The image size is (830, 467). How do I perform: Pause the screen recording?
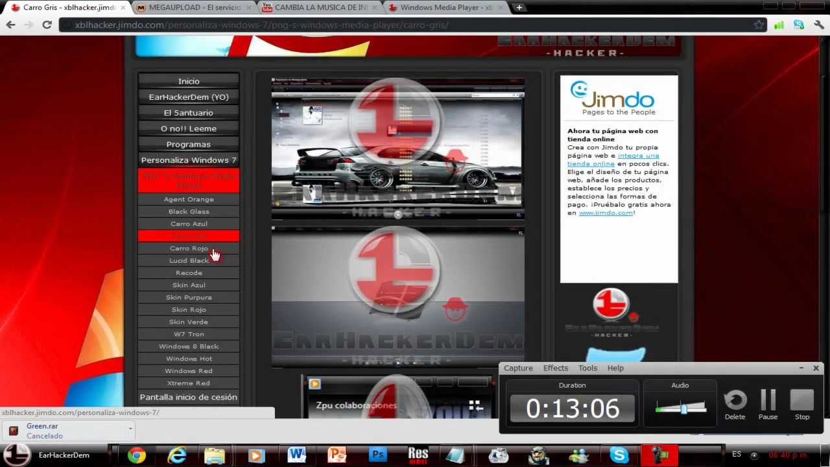[x=768, y=405]
